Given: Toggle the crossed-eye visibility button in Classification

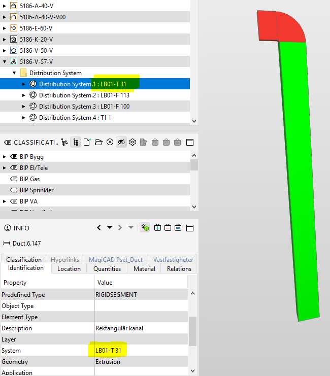Looking at the screenshot, I should coord(121,142).
